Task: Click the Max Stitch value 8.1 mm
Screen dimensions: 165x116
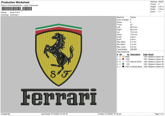Action: click(133, 42)
